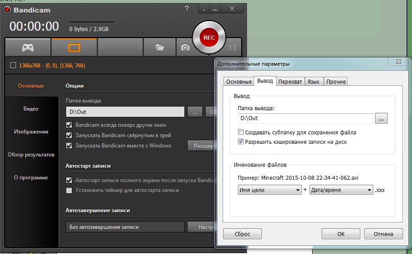This screenshot has height=254, width=412.
Task: Click the Отмена button
Action: point(383,234)
